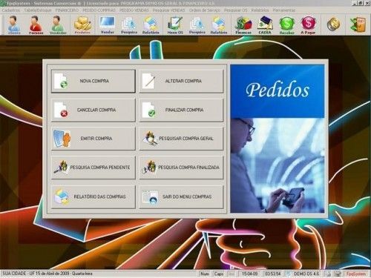The width and height of the screenshot is (371, 278).
Task: Open the Tabela/Estoque menu
Action: tap(38, 10)
